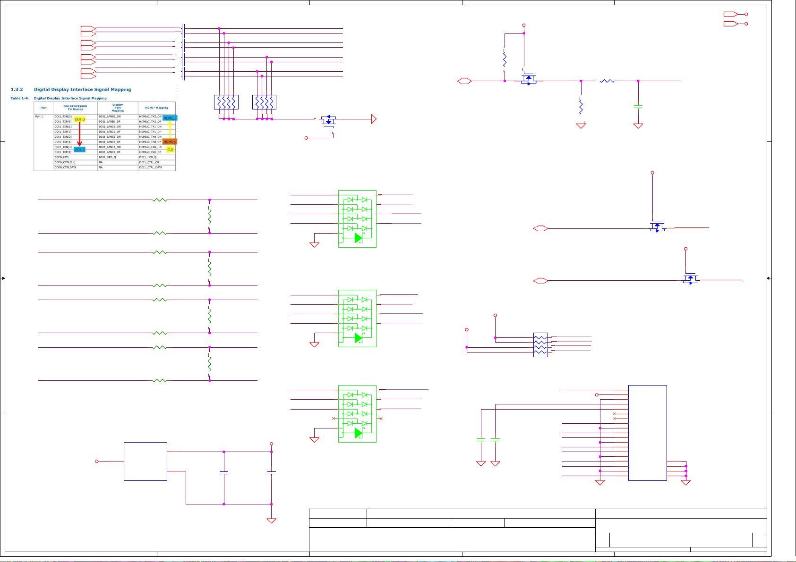Viewport: 796px width, 562px height.
Task: Click the green capacitor symbol at top right
Action: point(638,107)
